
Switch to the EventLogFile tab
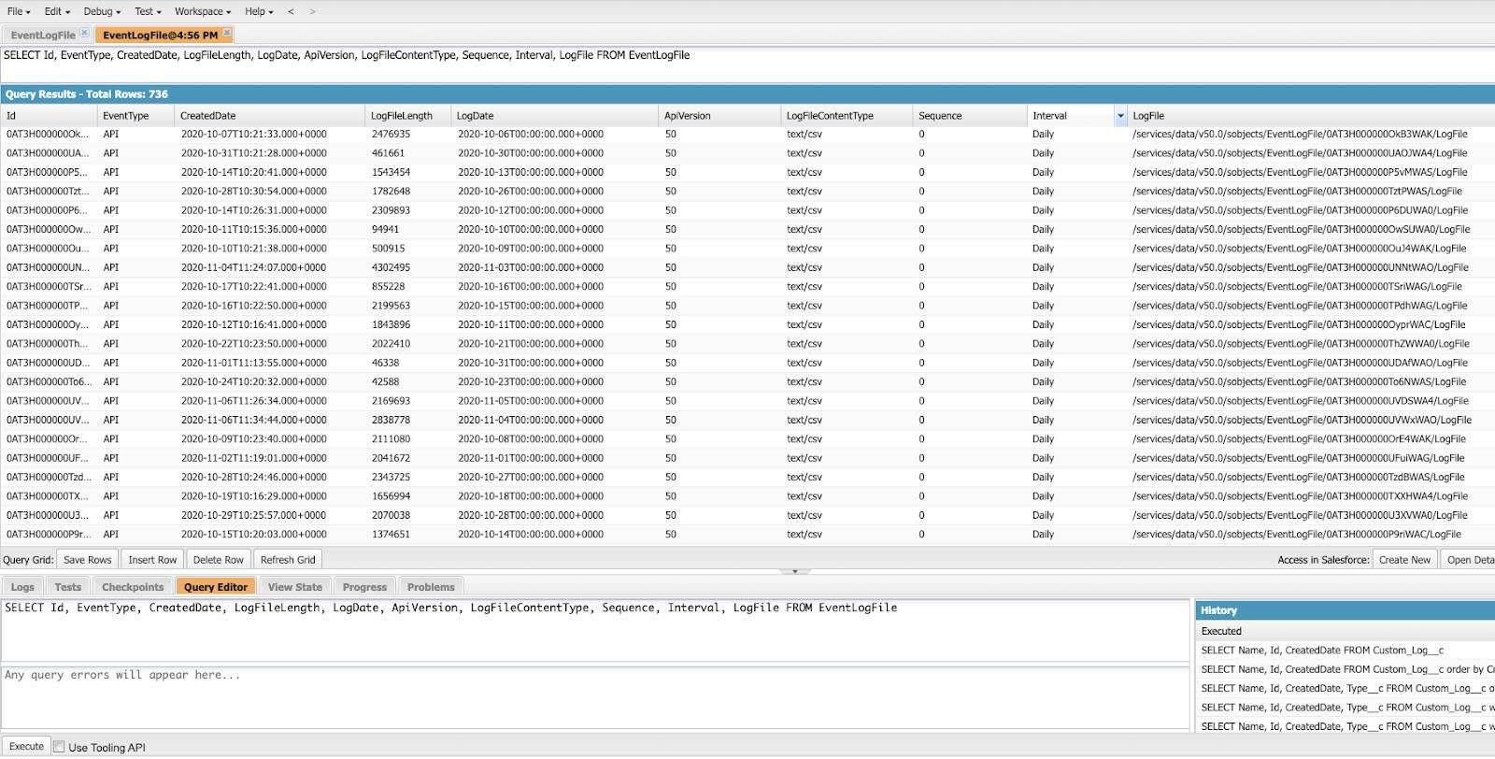[43, 35]
